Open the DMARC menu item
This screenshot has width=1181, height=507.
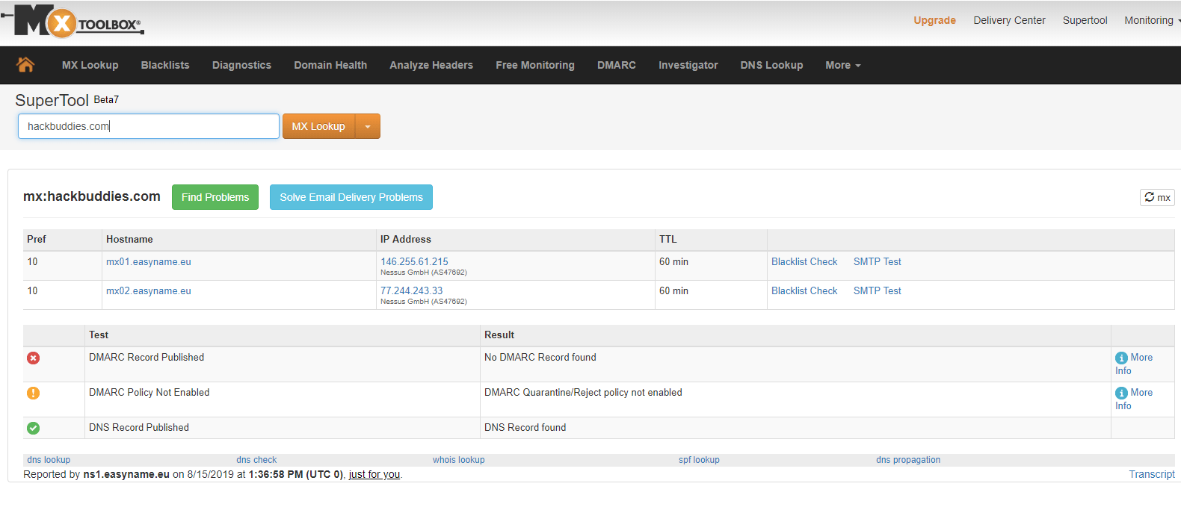[617, 65]
